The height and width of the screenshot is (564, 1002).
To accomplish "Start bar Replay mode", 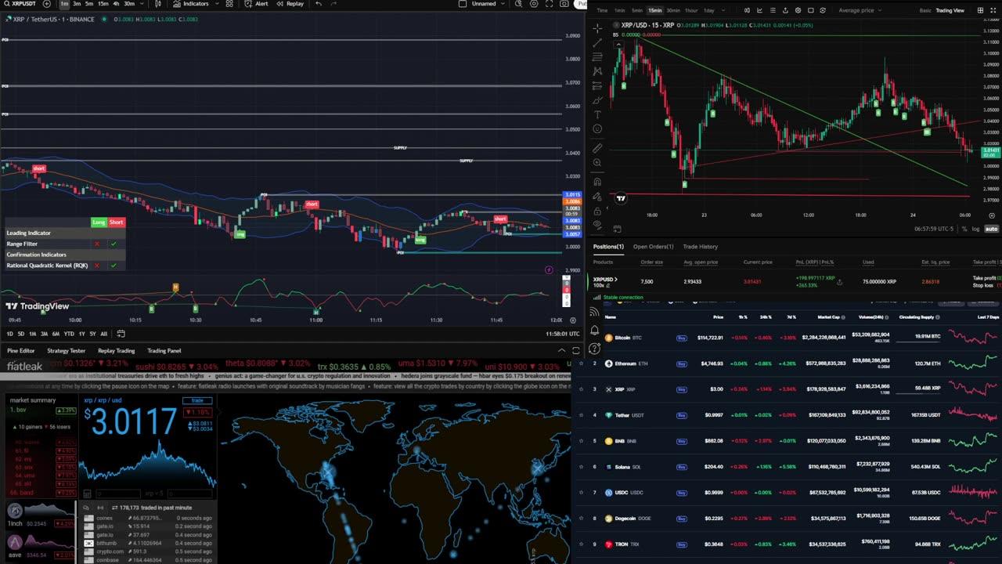I will (290, 4).
